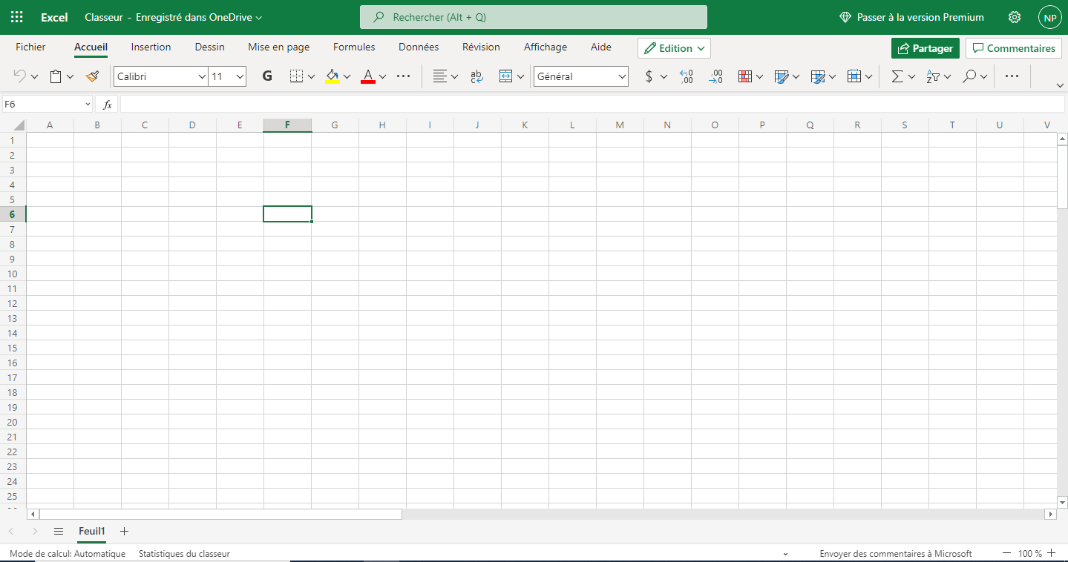The width and height of the screenshot is (1068, 562).
Task: Click the Partager button
Action: pos(926,48)
